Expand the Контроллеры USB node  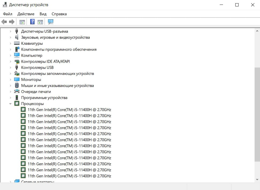pos(10,68)
